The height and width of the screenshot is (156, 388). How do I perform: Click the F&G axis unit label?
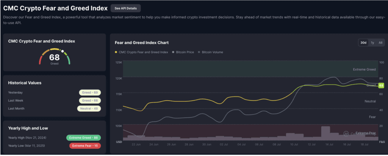coord(382,142)
